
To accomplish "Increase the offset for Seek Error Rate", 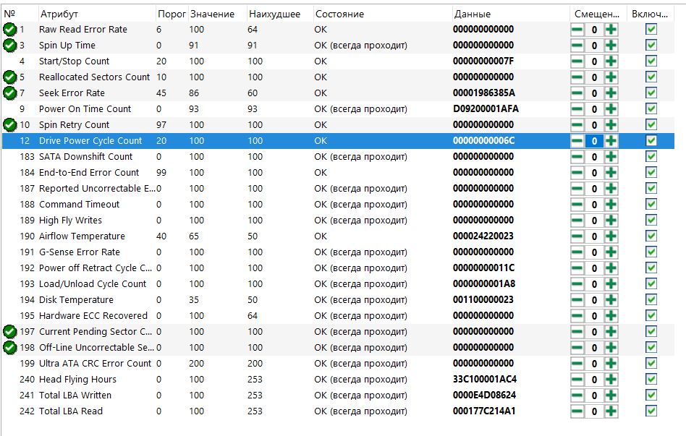I will coord(611,93).
